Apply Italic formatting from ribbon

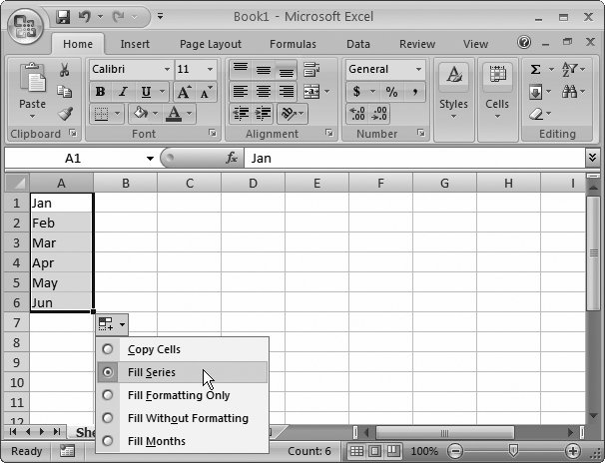(x=121, y=92)
